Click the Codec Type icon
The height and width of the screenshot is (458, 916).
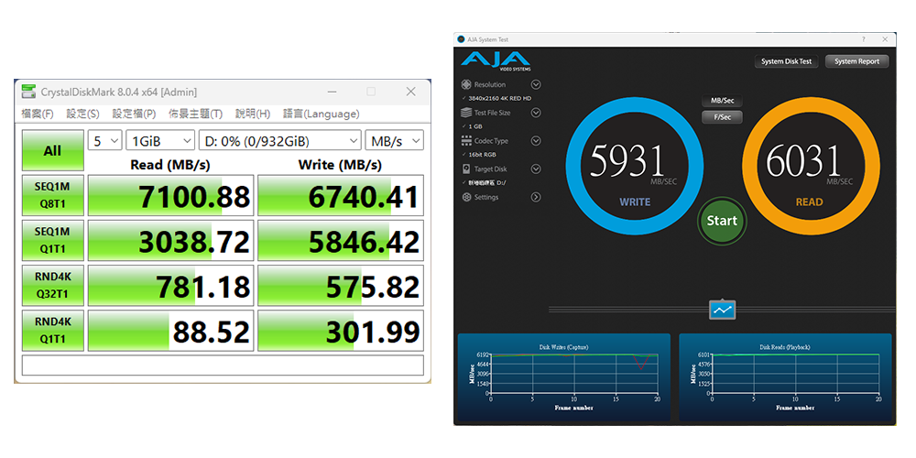466,141
